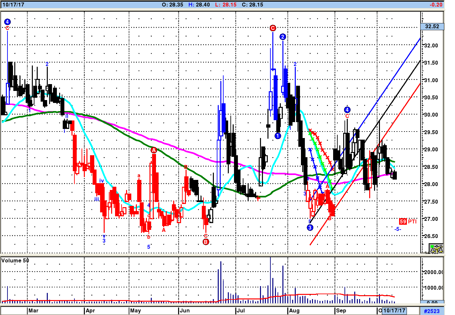Click the Aug label on the time axis

coord(294,310)
